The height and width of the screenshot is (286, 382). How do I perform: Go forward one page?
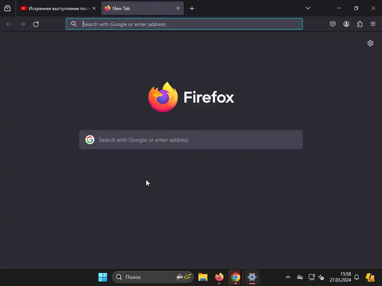pyautogui.click(x=22, y=24)
